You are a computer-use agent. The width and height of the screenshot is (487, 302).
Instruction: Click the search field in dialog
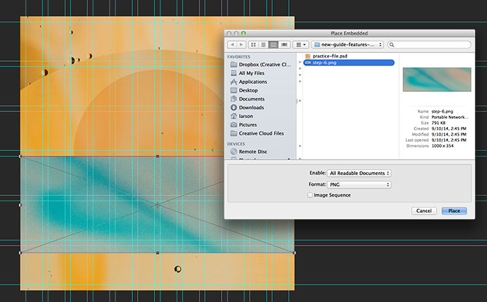429,45
